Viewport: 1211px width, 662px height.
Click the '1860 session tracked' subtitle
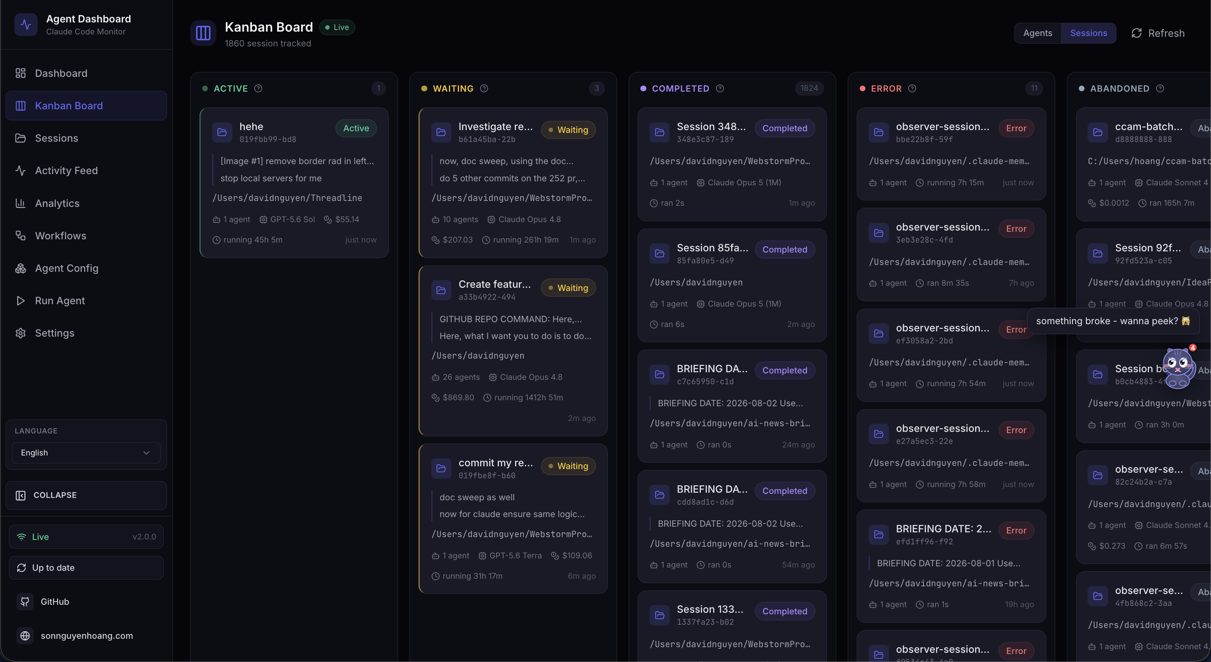click(x=268, y=43)
